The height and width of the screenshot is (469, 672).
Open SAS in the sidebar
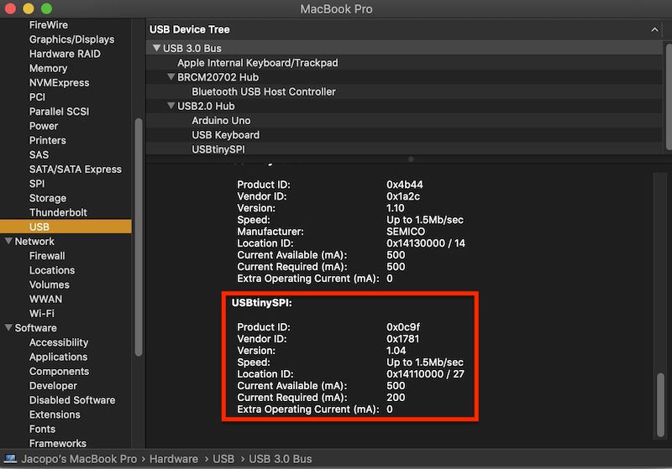pyautogui.click(x=39, y=155)
